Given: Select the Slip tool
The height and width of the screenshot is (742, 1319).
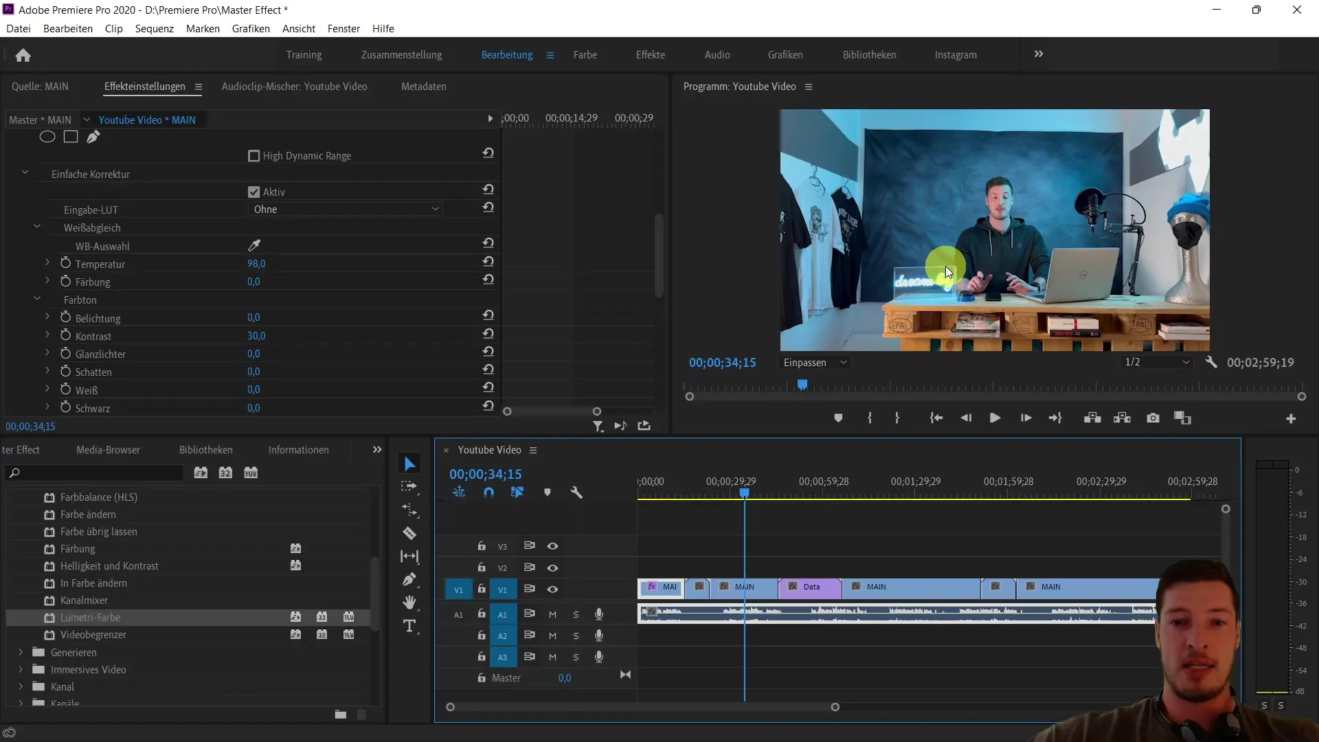Looking at the screenshot, I should pyautogui.click(x=409, y=556).
